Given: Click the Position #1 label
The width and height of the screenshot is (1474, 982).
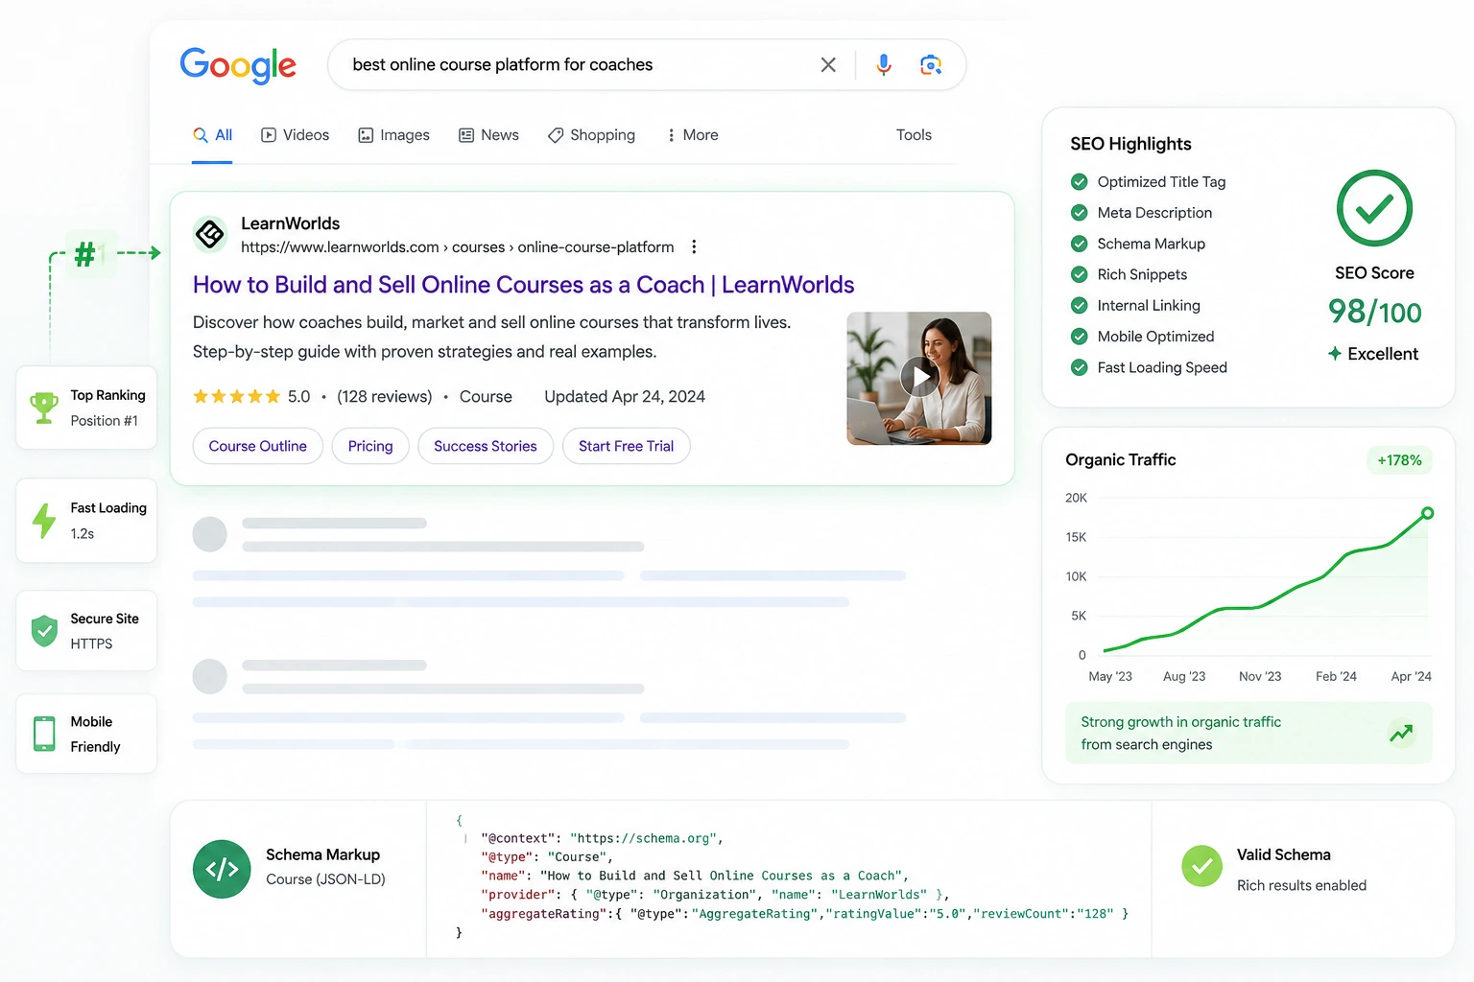Looking at the screenshot, I should [104, 421].
